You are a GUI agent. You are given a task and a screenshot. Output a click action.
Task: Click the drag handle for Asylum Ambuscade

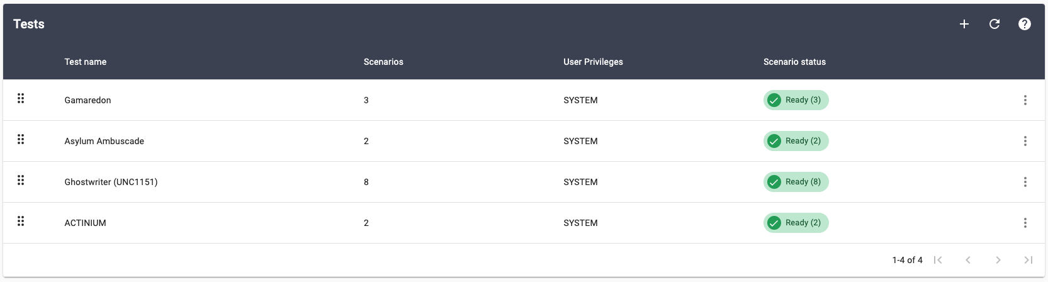(x=21, y=140)
